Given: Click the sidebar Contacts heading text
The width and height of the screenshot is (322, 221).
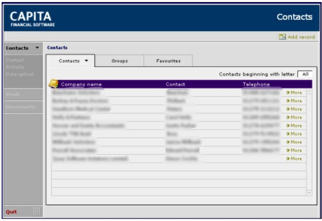Looking at the screenshot, I should click(17, 48).
